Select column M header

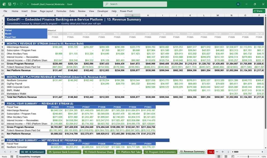click(x=218, y=15)
